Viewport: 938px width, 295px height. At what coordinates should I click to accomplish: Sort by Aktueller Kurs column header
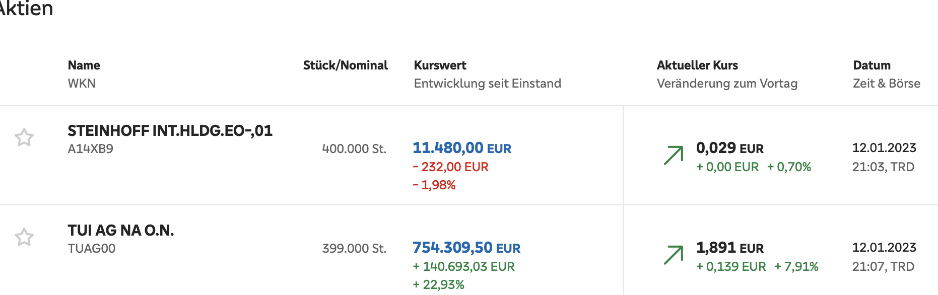(697, 65)
